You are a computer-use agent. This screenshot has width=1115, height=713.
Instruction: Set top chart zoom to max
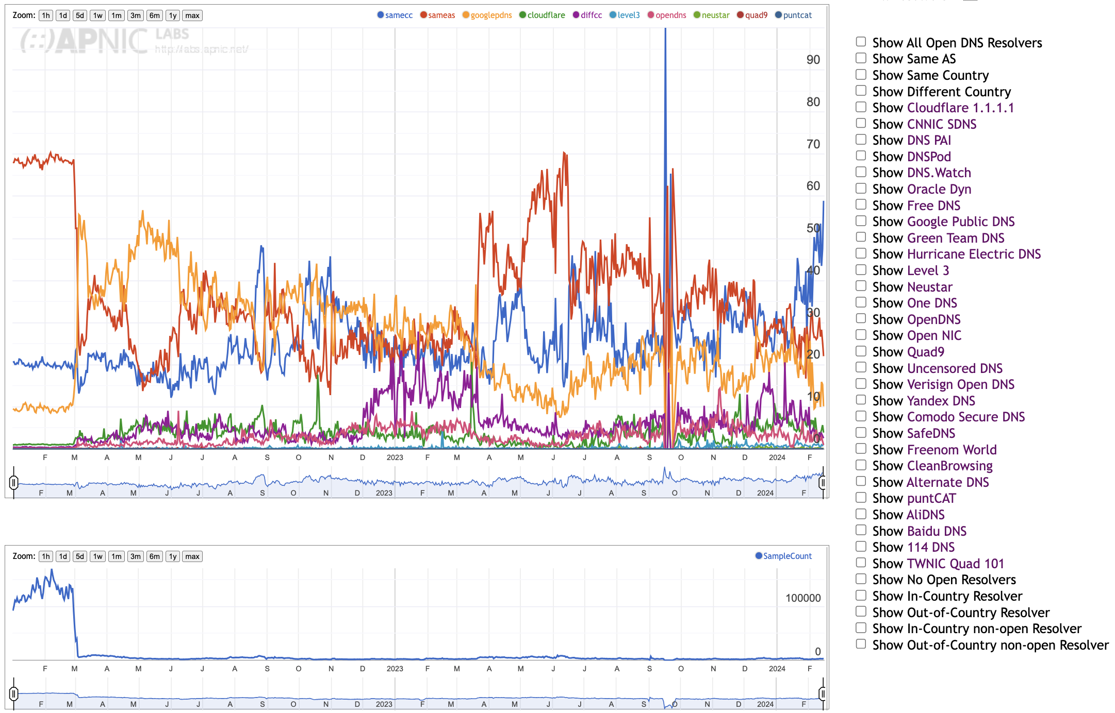[192, 15]
